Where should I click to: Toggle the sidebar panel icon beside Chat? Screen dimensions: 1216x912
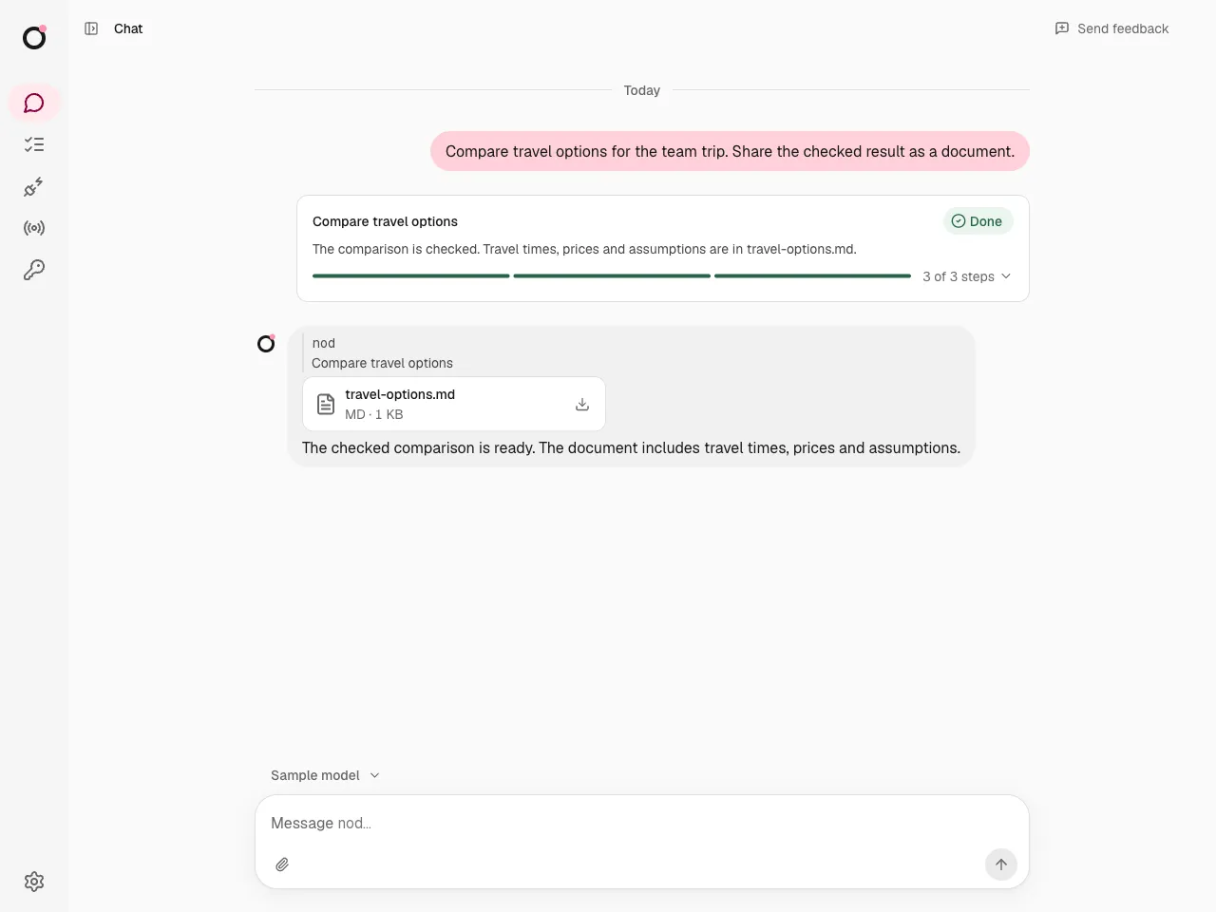(x=91, y=28)
